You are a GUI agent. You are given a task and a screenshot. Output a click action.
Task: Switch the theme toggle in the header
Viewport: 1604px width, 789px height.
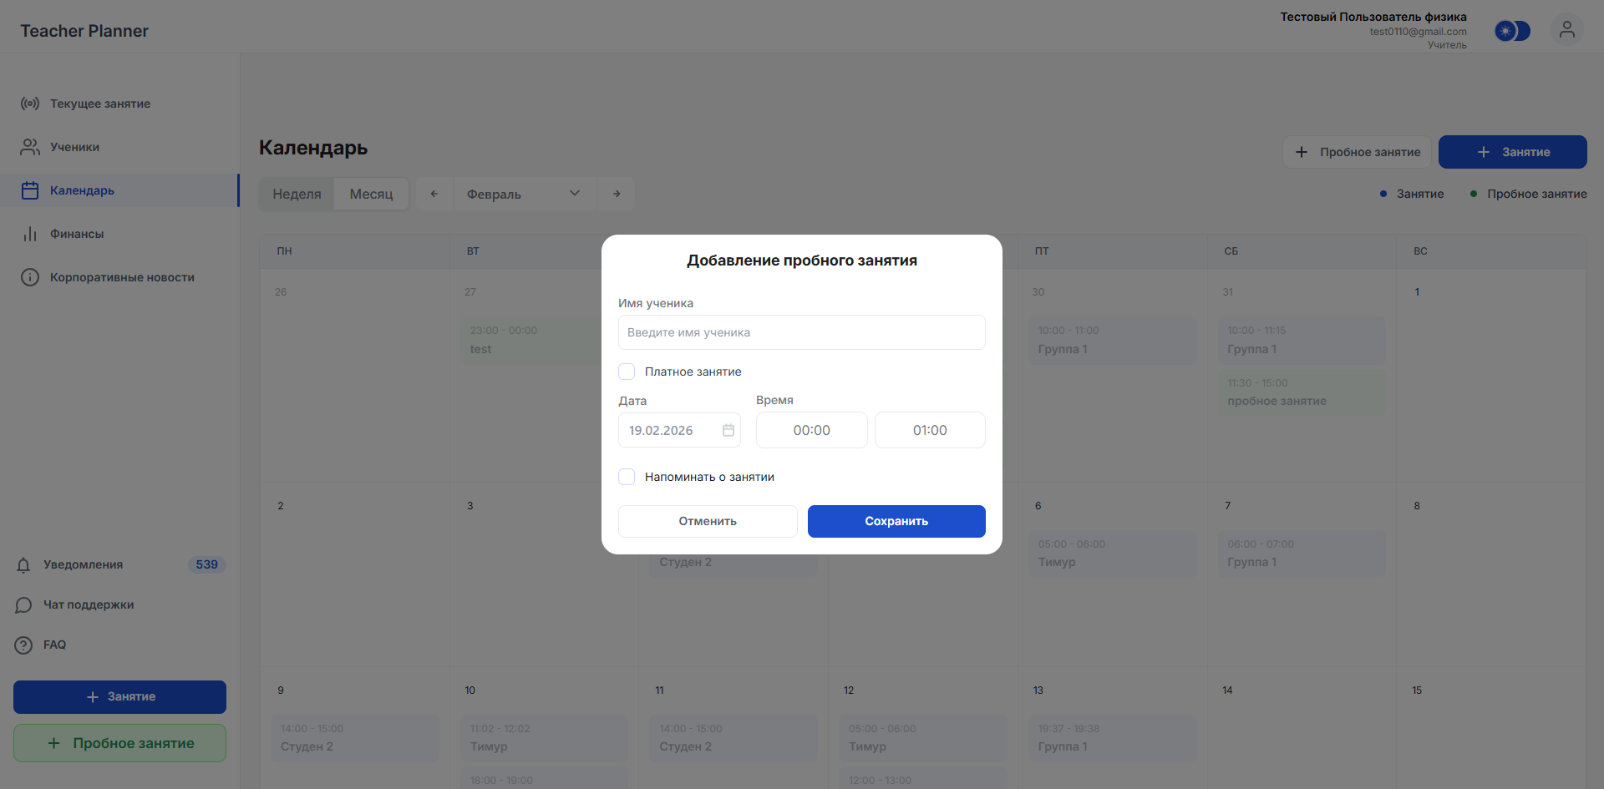point(1512,31)
